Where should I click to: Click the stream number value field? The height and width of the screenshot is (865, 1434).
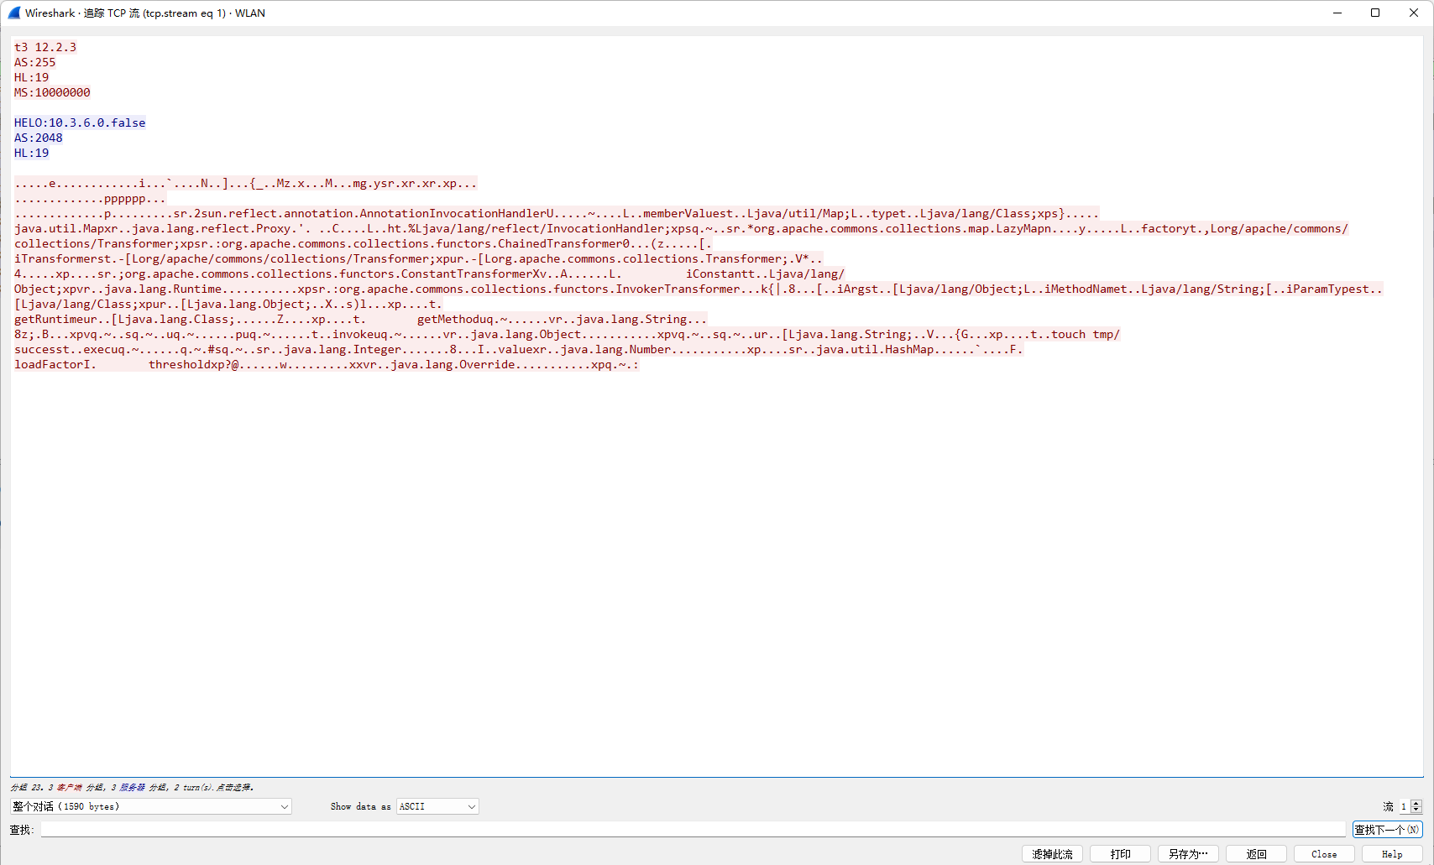1404,806
